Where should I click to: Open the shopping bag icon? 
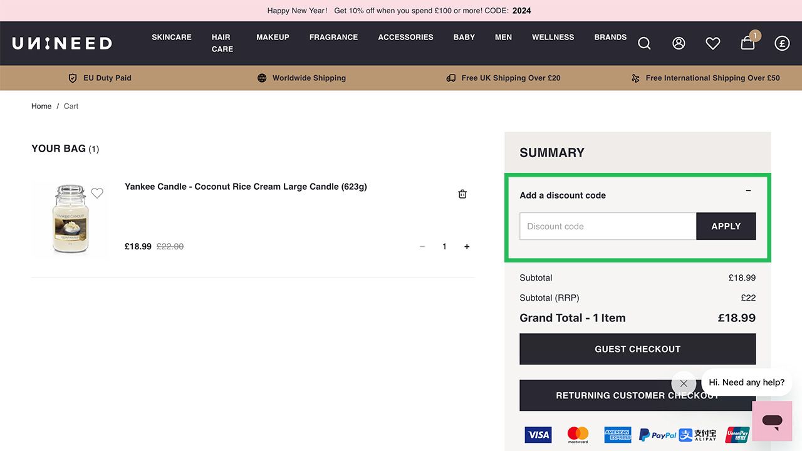[748, 42]
